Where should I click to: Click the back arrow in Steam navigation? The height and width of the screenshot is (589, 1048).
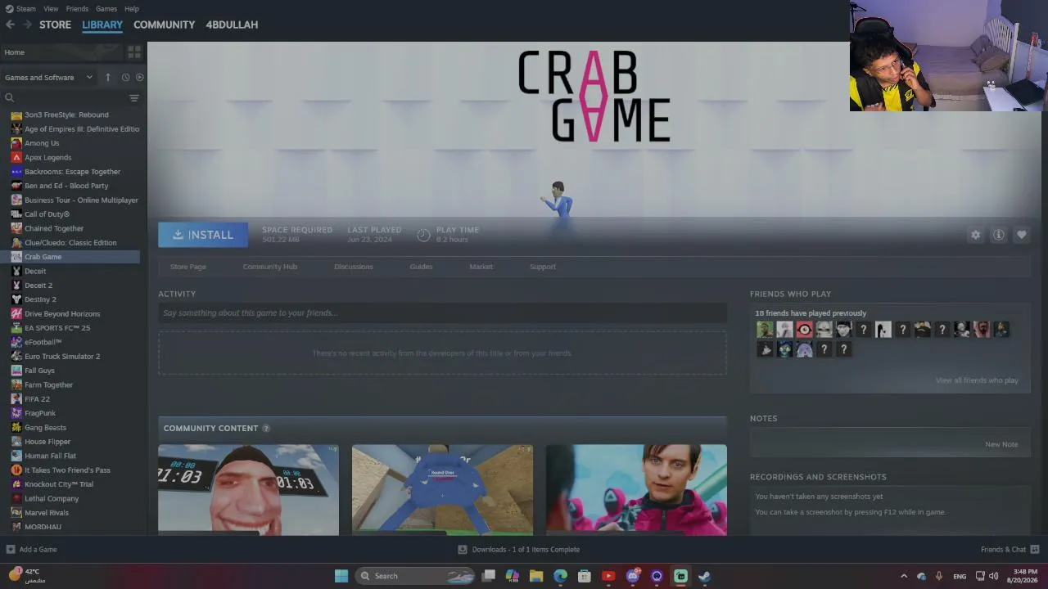pyautogui.click(x=10, y=25)
